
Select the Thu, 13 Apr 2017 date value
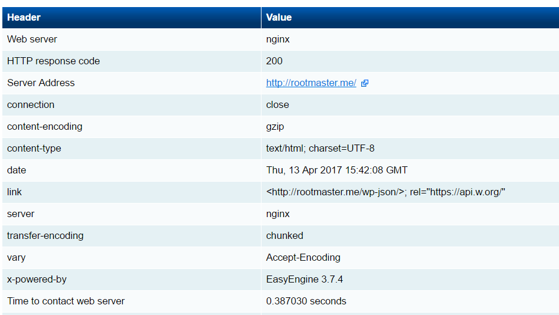click(336, 170)
